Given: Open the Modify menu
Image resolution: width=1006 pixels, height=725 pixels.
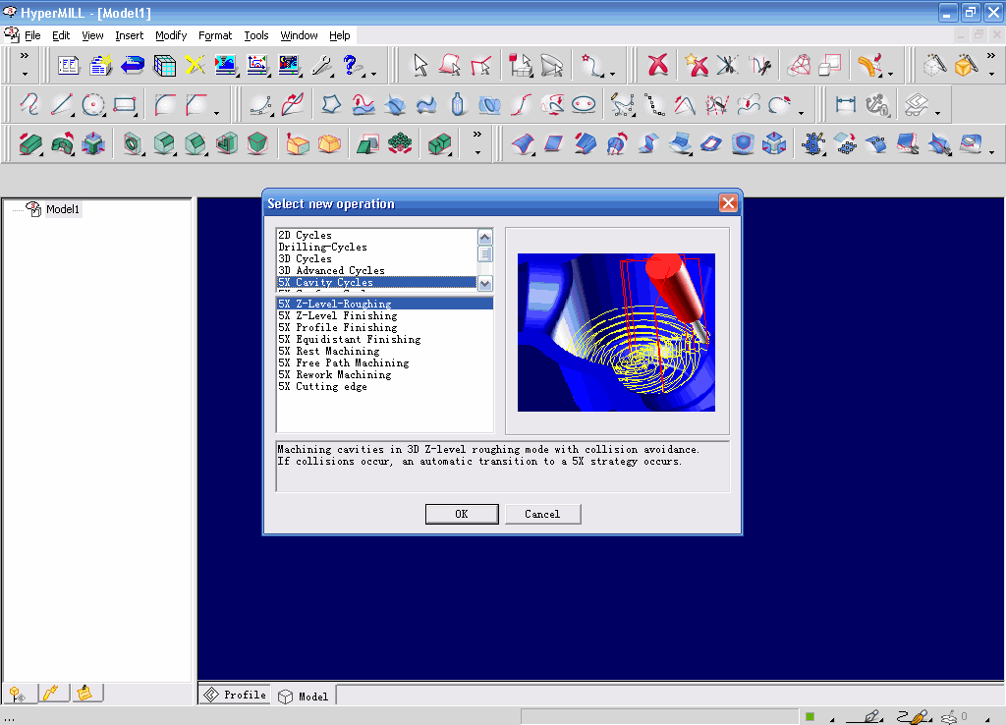Looking at the screenshot, I should point(171,35).
